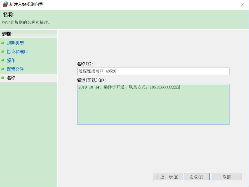
Task: Select the 配置文件 step
Action: pos(15,69)
